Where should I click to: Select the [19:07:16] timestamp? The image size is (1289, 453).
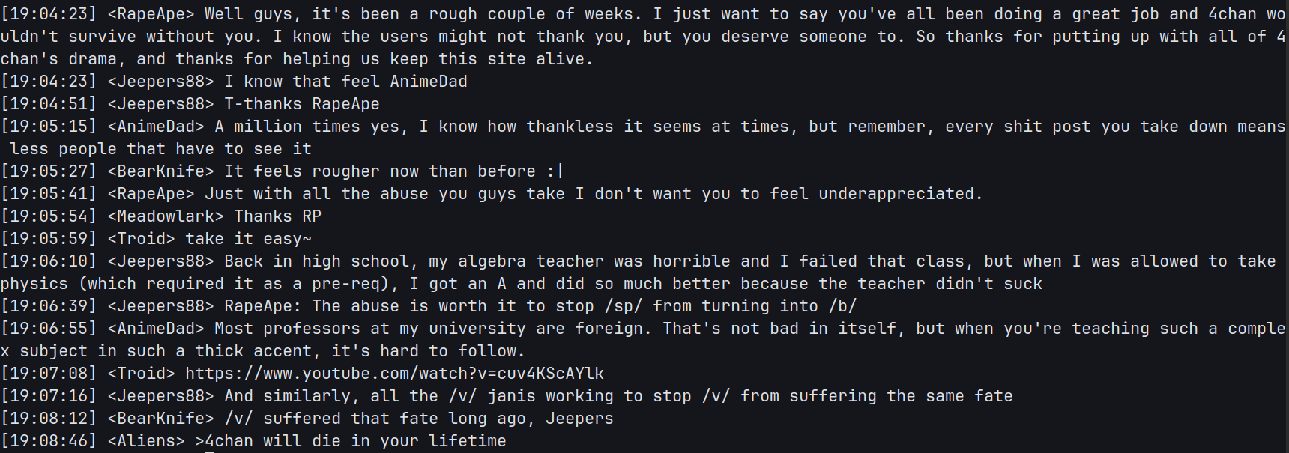pyautogui.click(x=49, y=396)
